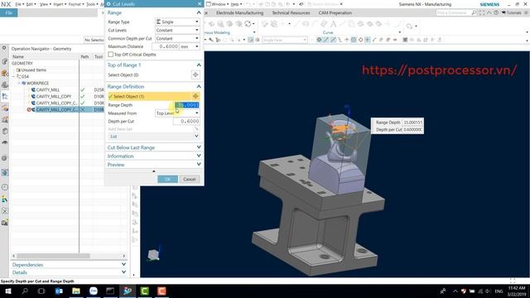This screenshot has width=530, height=298.
Task: Click the rotate/update icon in the ribbon
Action: pos(248,24)
